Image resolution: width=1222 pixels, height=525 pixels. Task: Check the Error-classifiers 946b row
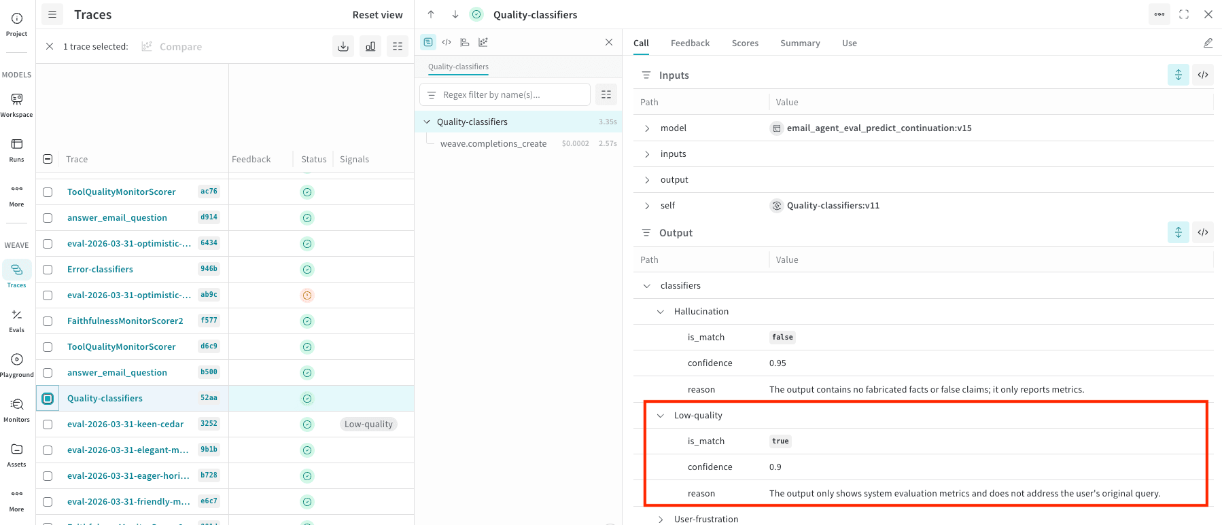pyautogui.click(x=48, y=270)
